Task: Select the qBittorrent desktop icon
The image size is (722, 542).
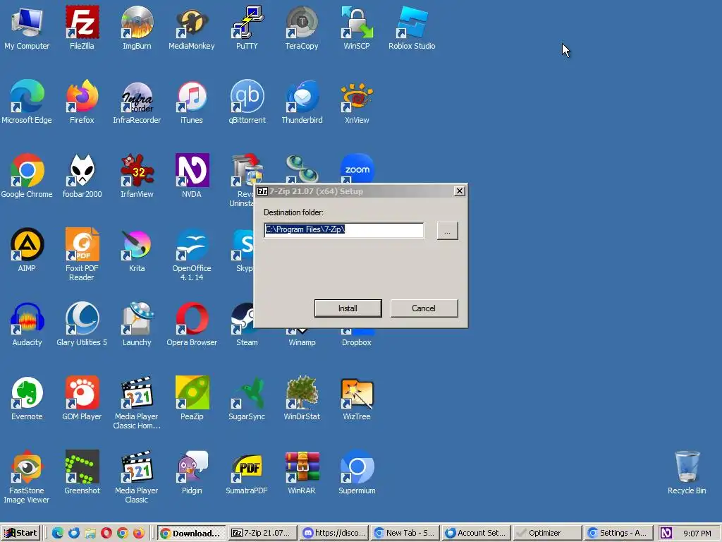Action: [247, 102]
